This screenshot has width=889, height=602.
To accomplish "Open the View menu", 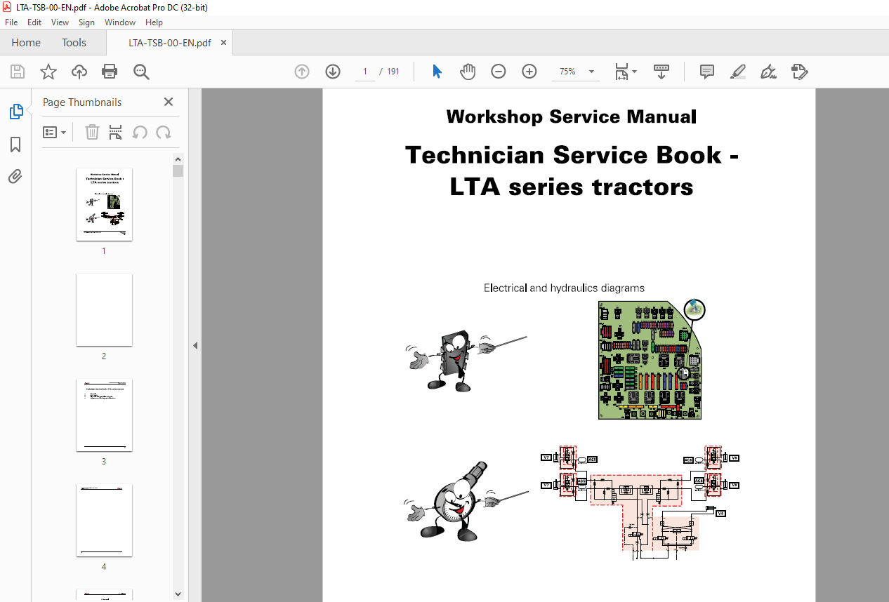I will [60, 22].
